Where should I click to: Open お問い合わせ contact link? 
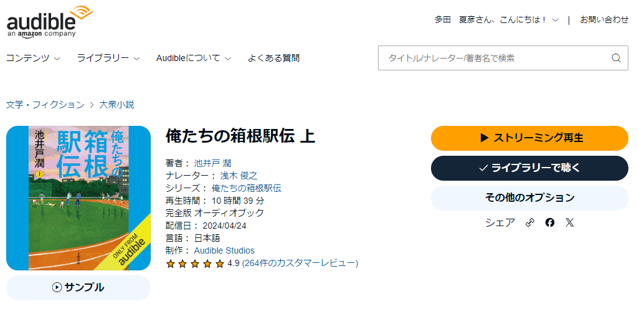604,19
